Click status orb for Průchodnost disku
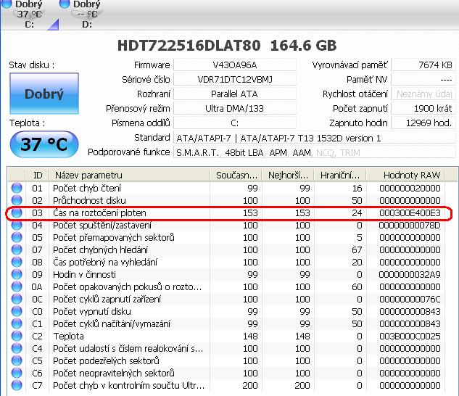459x396 pixels. pos(17,200)
